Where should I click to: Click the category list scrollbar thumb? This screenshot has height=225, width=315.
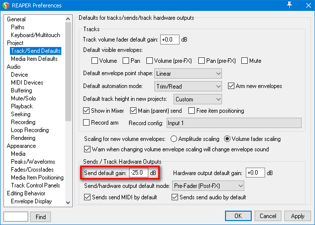tap(68, 72)
